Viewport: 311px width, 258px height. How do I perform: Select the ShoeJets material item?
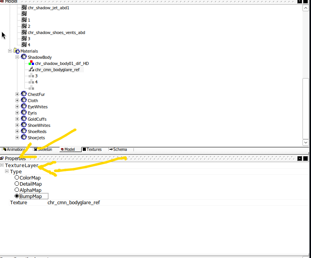pos(36,138)
